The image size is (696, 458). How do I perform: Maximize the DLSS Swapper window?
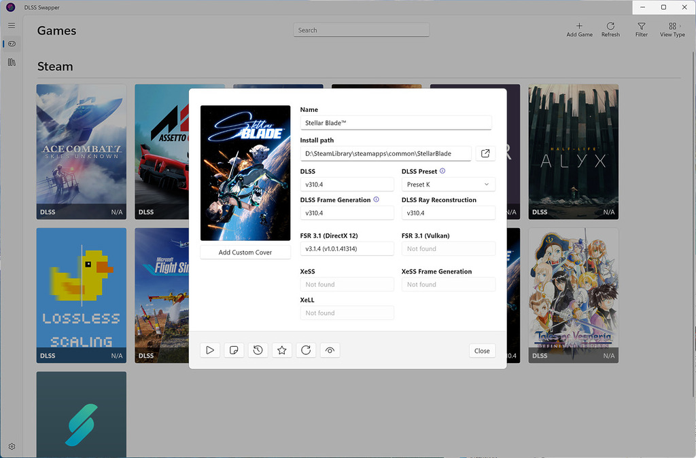pos(663,7)
